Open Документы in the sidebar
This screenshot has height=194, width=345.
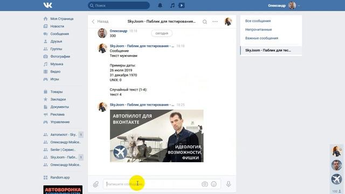60,107
